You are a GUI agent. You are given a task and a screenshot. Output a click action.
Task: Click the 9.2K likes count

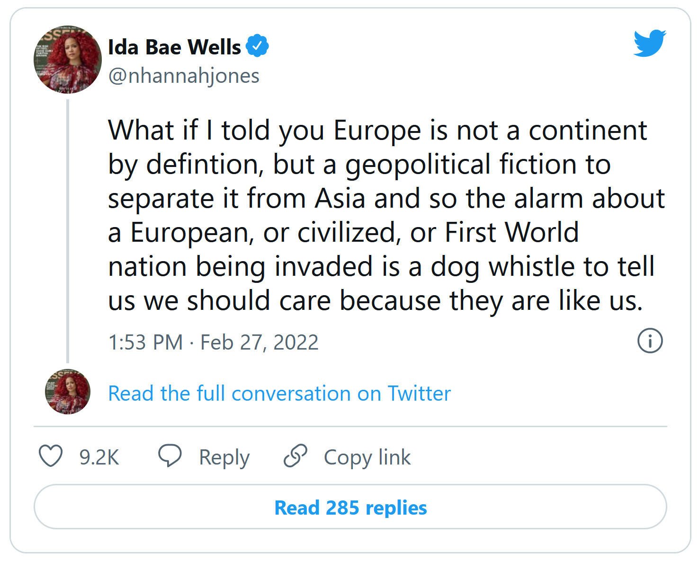[99, 457]
